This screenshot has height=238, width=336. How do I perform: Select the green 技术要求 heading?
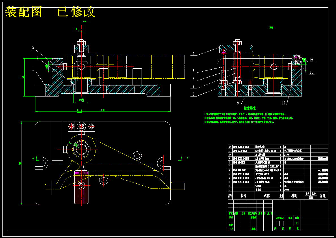[250, 108]
